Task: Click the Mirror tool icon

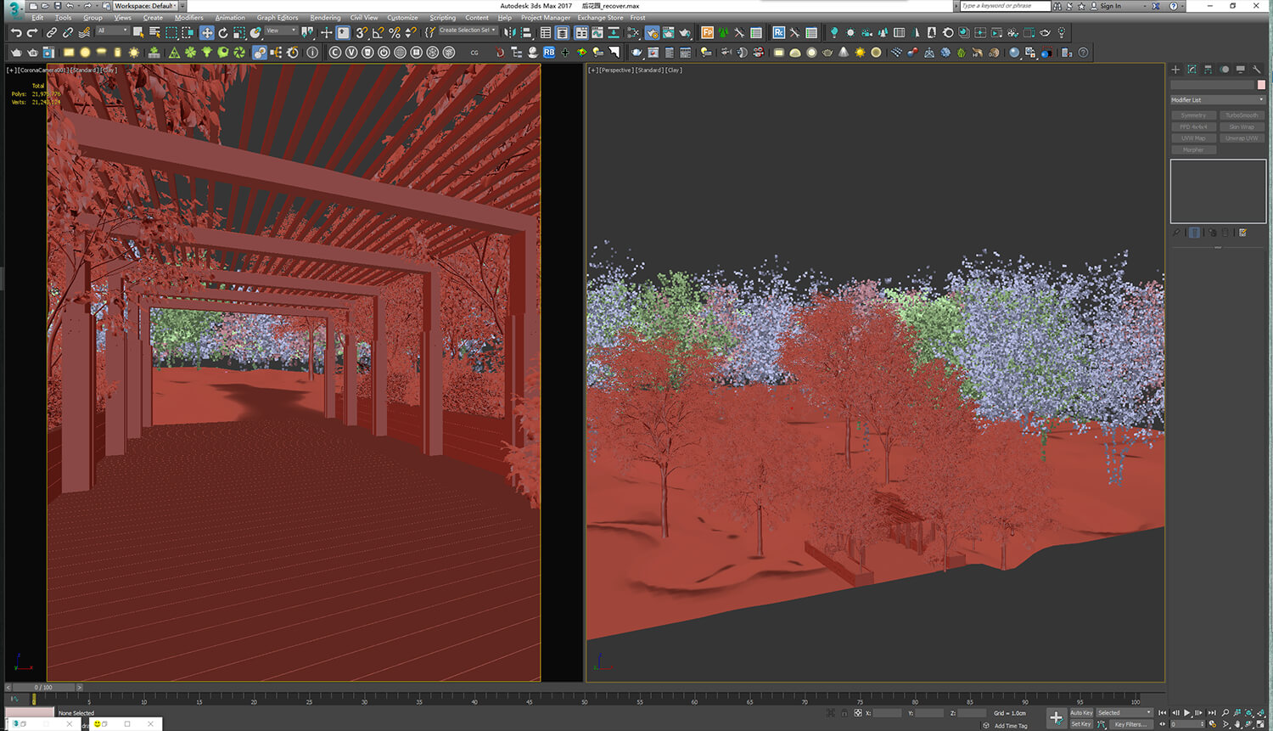Action: pos(509,32)
